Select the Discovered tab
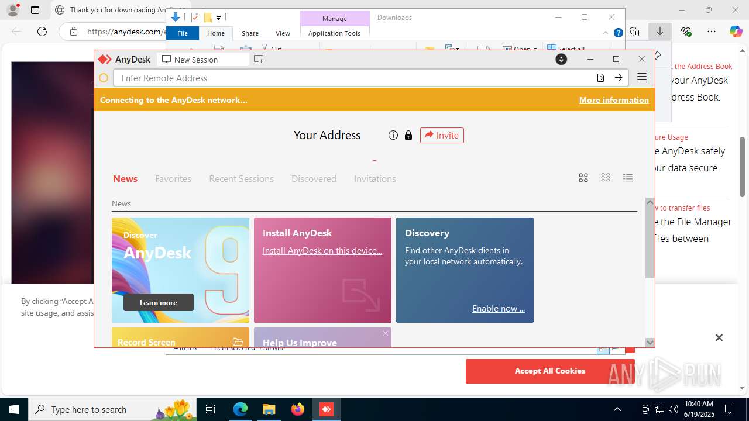The width and height of the screenshot is (749, 421). coord(314,178)
